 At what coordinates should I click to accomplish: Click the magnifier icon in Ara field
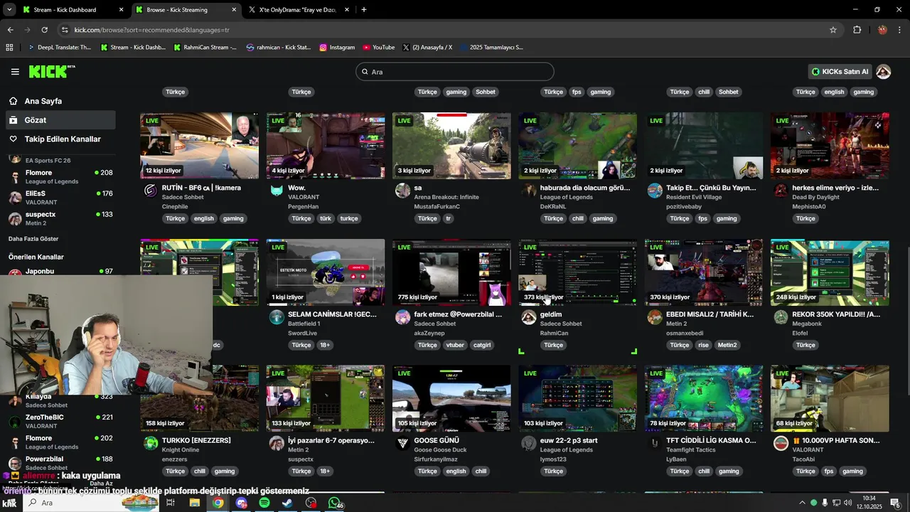click(365, 72)
